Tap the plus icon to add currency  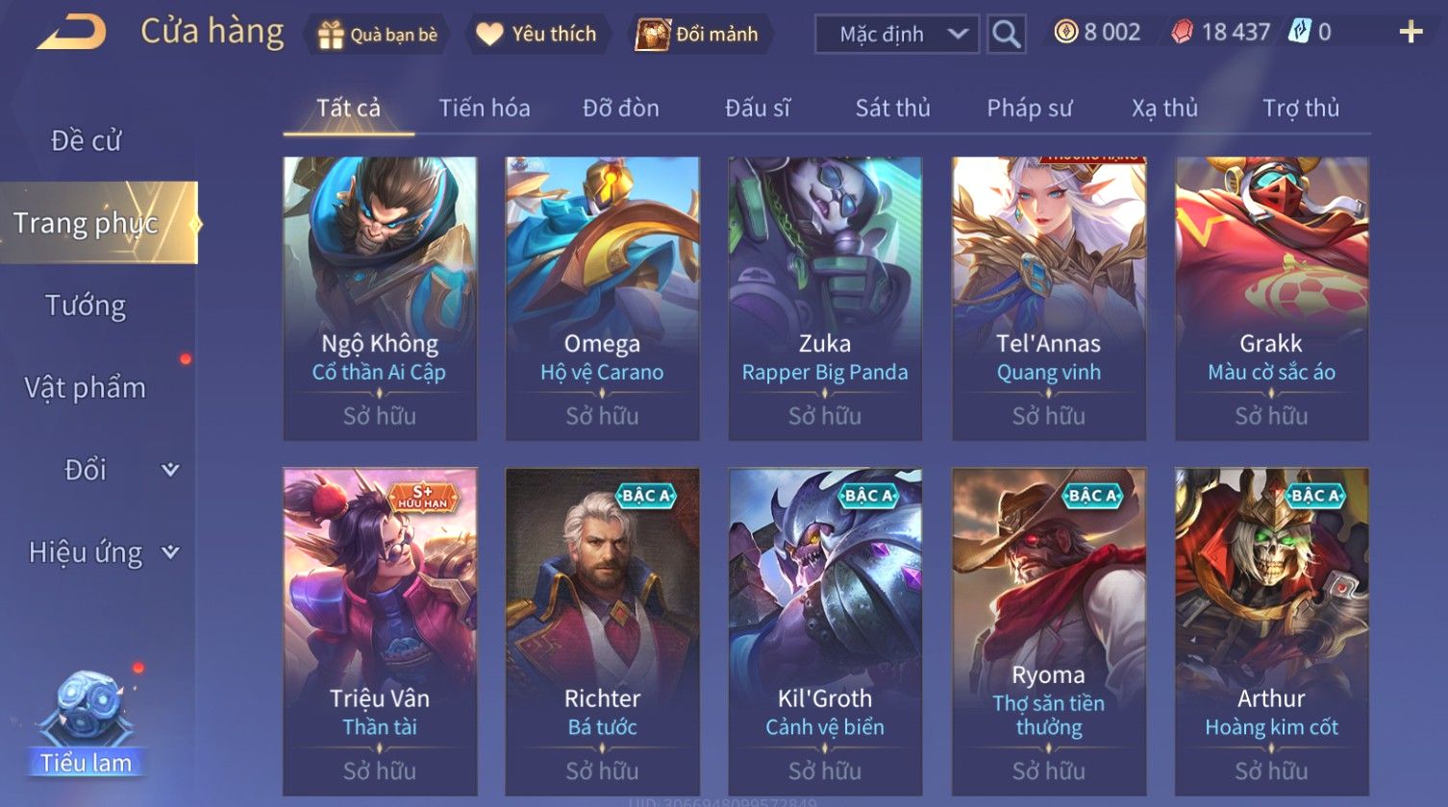point(1411,33)
